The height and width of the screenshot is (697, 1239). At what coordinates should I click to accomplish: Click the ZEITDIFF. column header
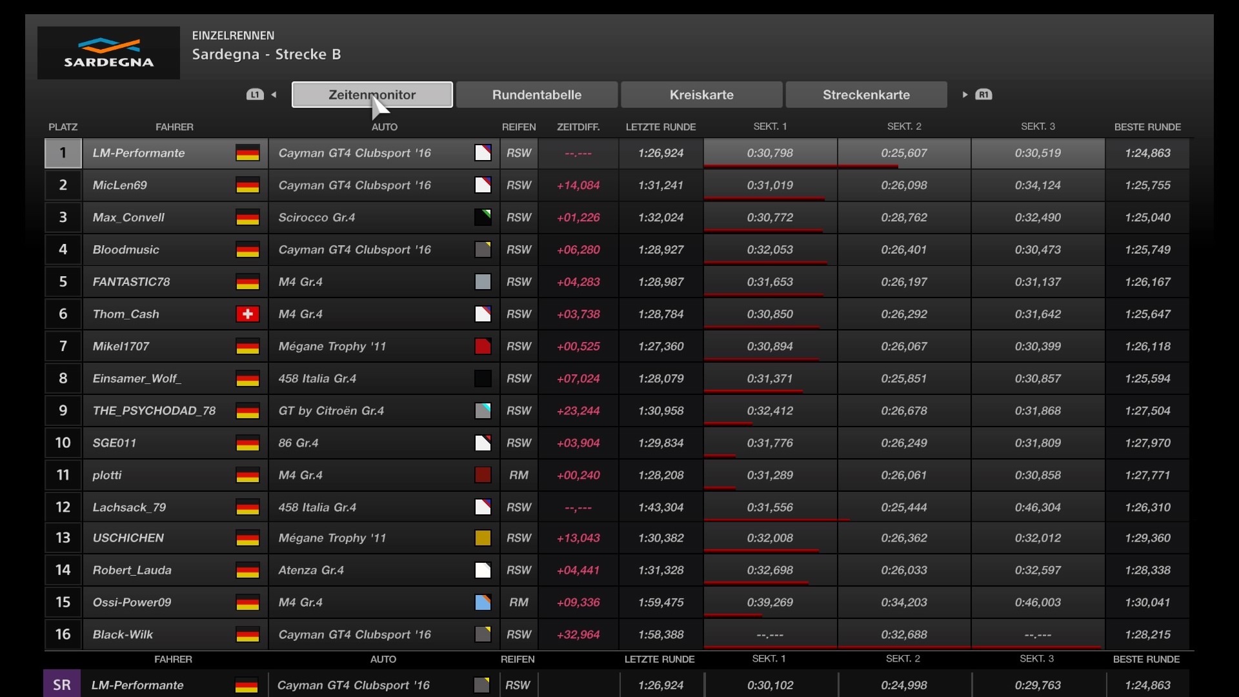coord(578,127)
